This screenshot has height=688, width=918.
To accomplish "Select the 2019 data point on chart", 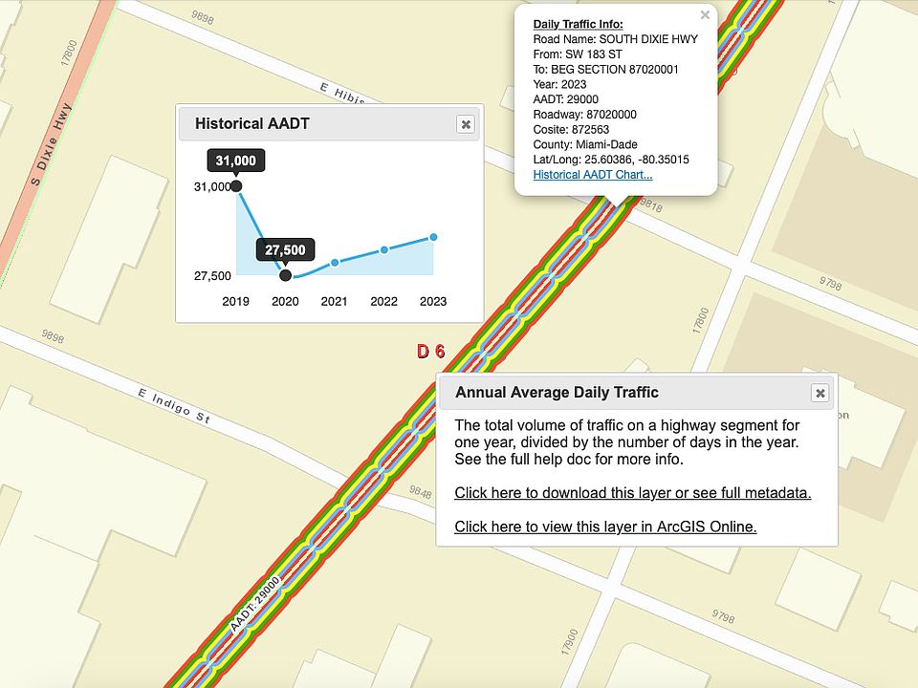I will pos(236,186).
